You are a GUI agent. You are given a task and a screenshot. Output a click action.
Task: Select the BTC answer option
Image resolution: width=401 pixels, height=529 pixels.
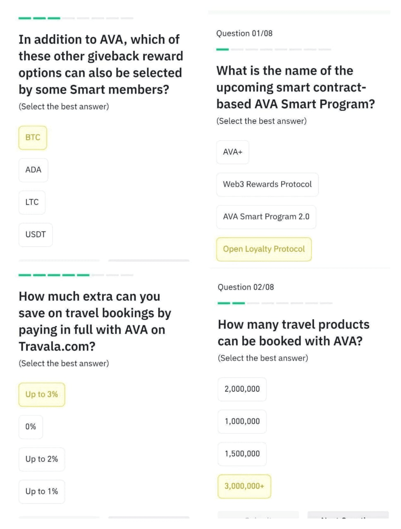pos(33,138)
